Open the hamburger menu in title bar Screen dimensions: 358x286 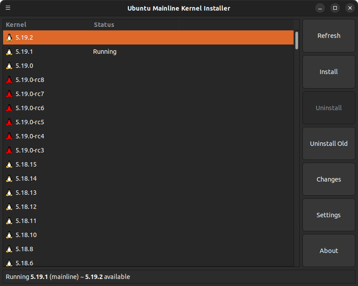(8, 8)
